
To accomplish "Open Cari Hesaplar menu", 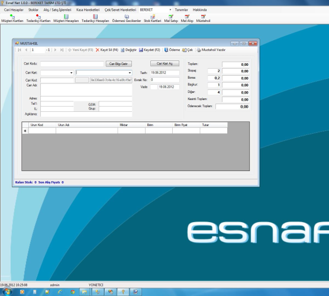I will [14, 10].
